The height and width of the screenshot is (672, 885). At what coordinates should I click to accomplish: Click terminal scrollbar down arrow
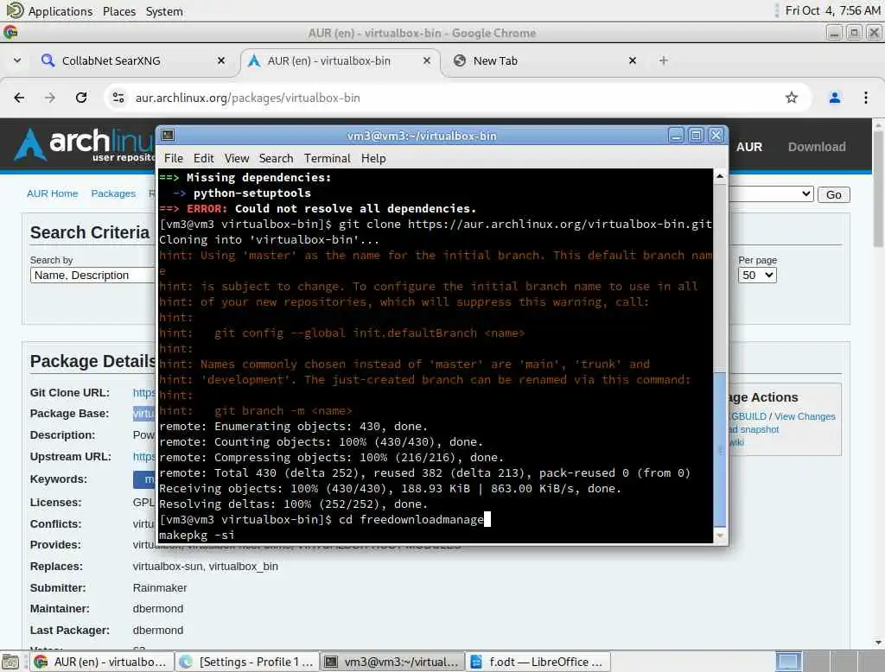pyautogui.click(x=720, y=536)
